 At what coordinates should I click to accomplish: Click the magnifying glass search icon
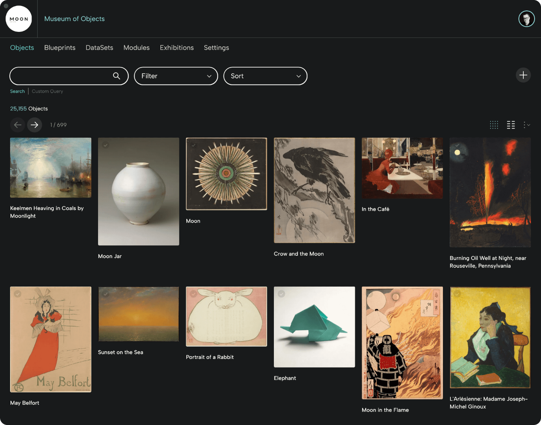click(x=116, y=76)
